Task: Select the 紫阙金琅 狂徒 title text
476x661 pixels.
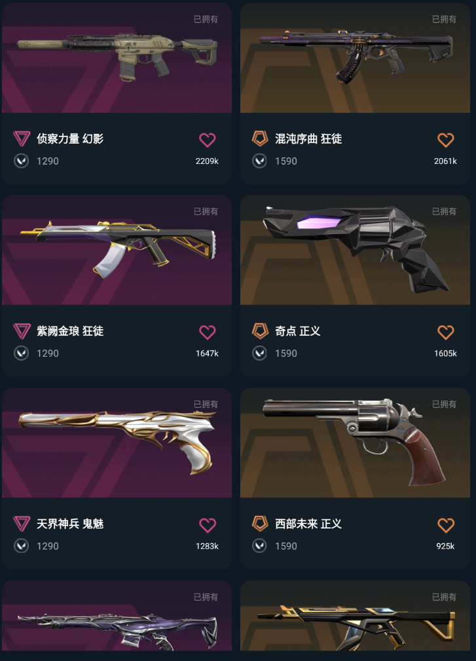Action: click(70, 331)
